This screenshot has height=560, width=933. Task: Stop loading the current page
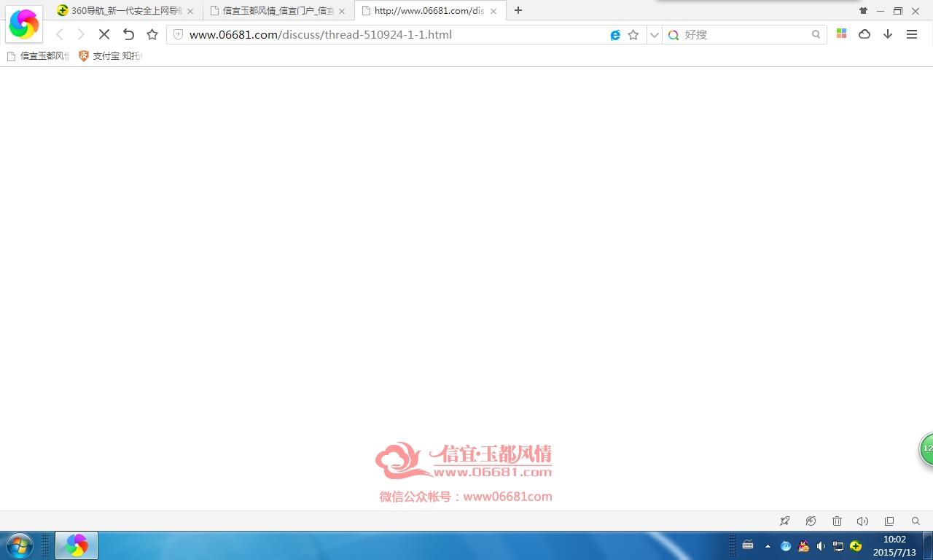pyautogui.click(x=104, y=34)
